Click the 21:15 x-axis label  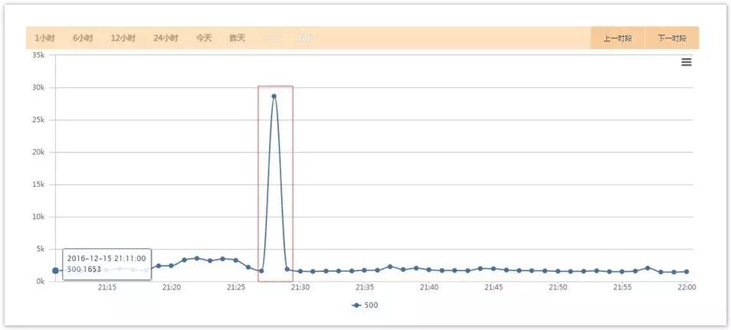[x=107, y=288]
